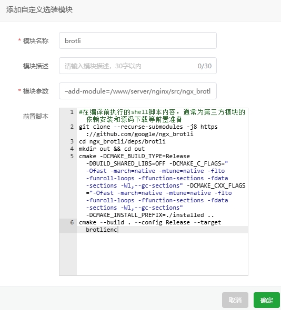Viewport: 281px width, 310px height.
Task: Click the 模块参数 field with --add-module path
Action: [138, 91]
